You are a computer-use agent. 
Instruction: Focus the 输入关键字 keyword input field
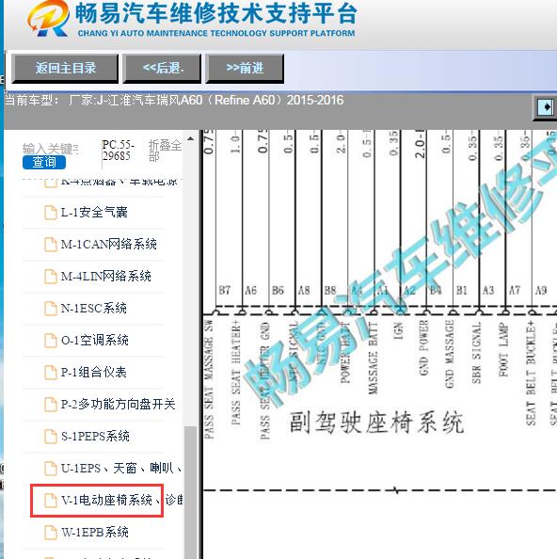click(51, 149)
